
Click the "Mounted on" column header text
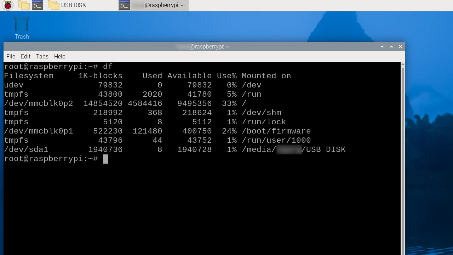tap(266, 76)
